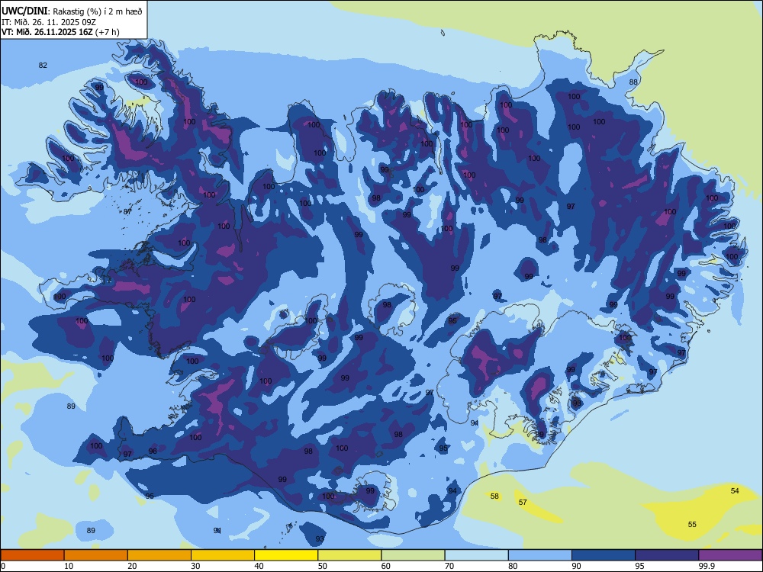Image resolution: width=763 pixels, height=572 pixels.
Task: Click the dark orange 0–10 legend swatch
Action: tap(32, 555)
